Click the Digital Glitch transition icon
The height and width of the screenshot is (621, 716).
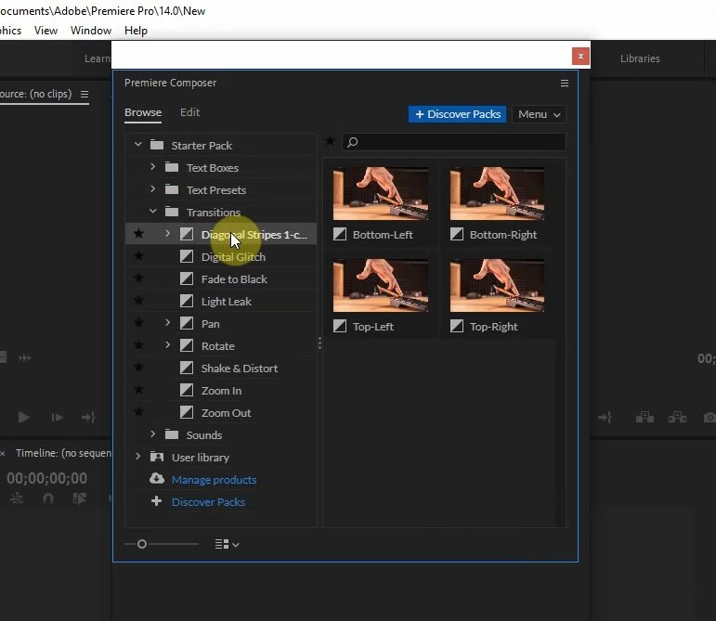(187, 256)
